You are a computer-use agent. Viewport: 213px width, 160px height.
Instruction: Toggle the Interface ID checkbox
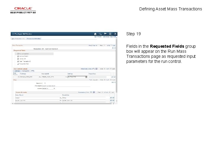[x=18, y=59]
